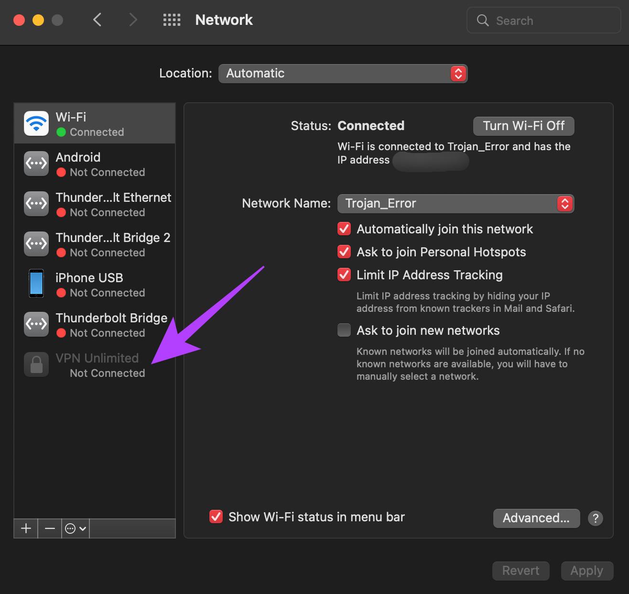Remove the selected network service
The width and height of the screenshot is (629, 594).
tap(49, 528)
